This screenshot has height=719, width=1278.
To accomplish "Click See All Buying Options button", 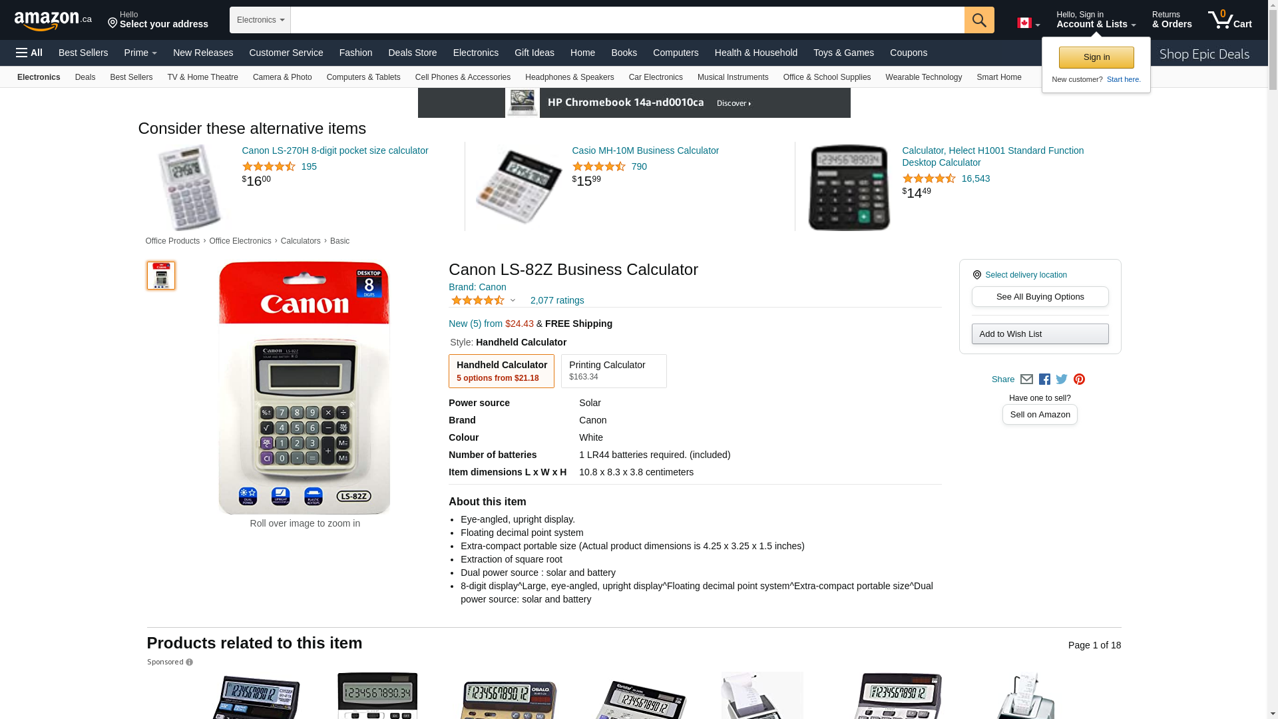I will pos(1040,297).
